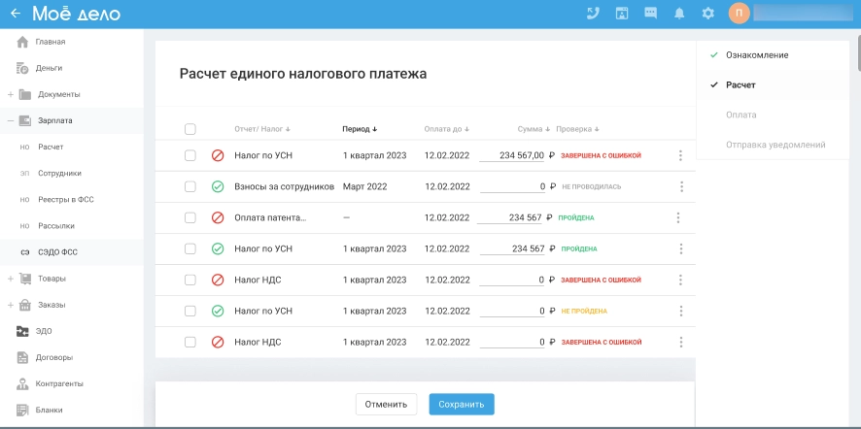Check the НЕ ПРОЙДЕНА Налог по УСН row
This screenshot has width=861, height=429.
click(190, 311)
